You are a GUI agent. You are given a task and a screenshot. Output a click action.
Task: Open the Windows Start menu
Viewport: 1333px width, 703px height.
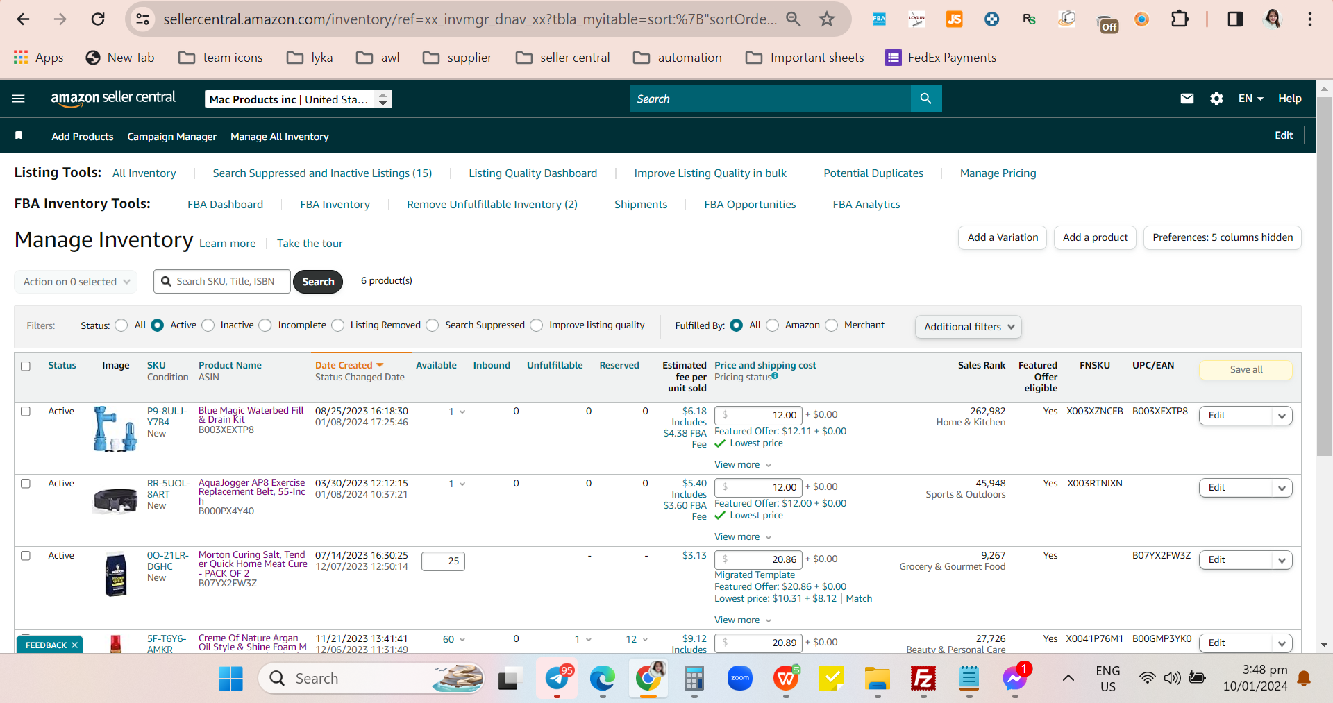[230, 678]
